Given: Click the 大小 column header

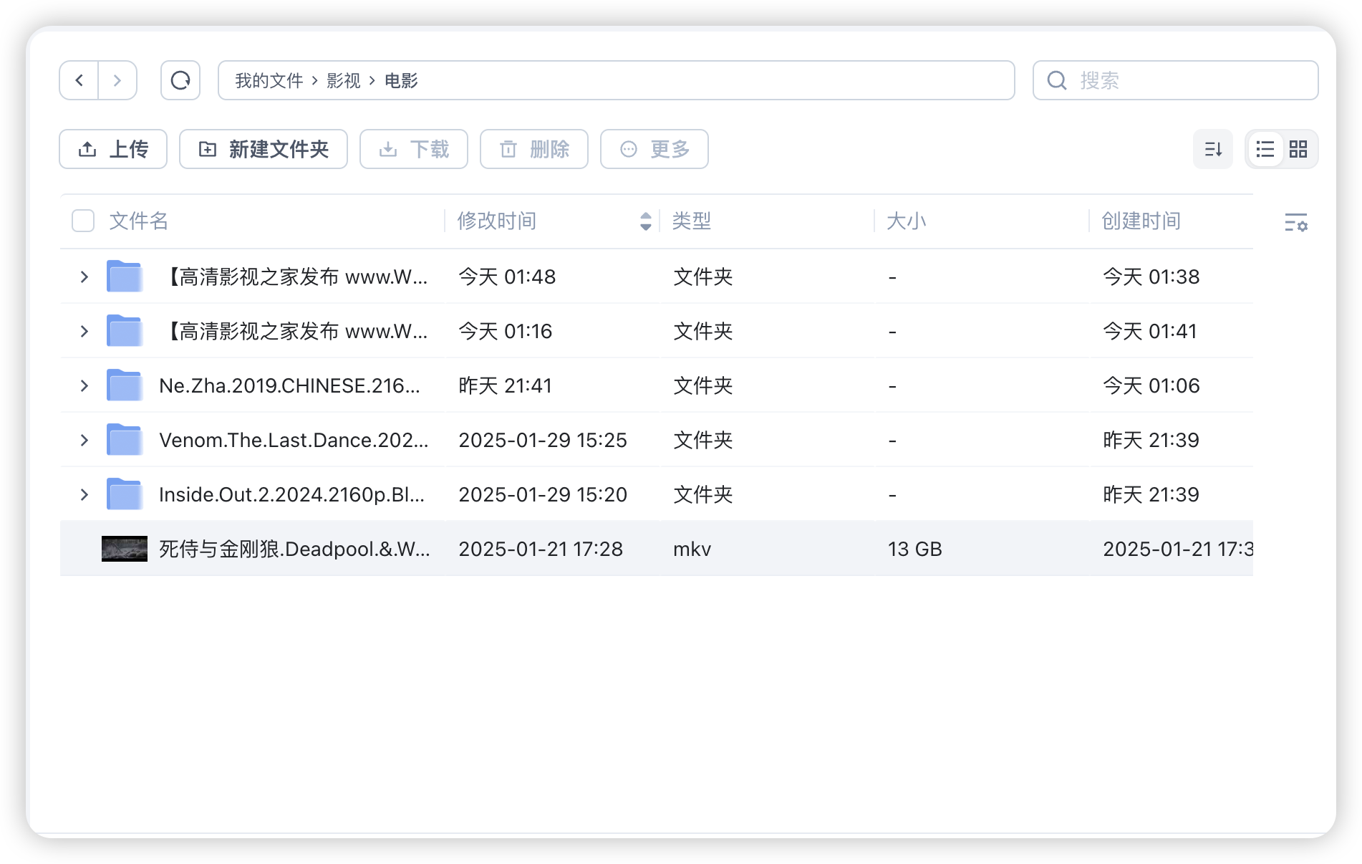Looking at the screenshot, I should (x=907, y=221).
